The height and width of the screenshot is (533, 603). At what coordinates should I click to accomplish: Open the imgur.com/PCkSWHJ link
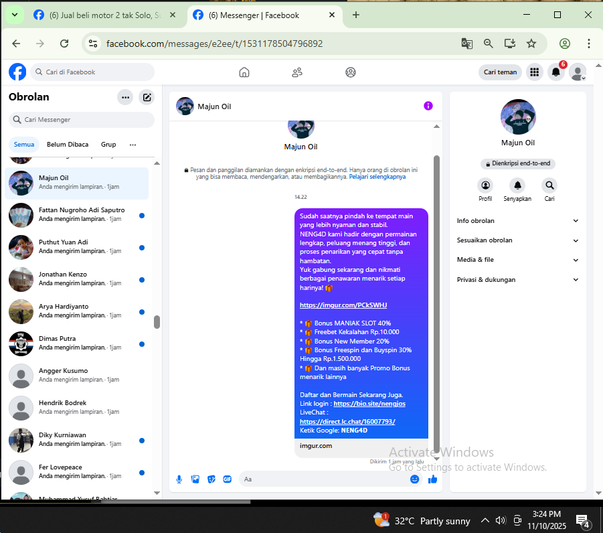[343, 305]
